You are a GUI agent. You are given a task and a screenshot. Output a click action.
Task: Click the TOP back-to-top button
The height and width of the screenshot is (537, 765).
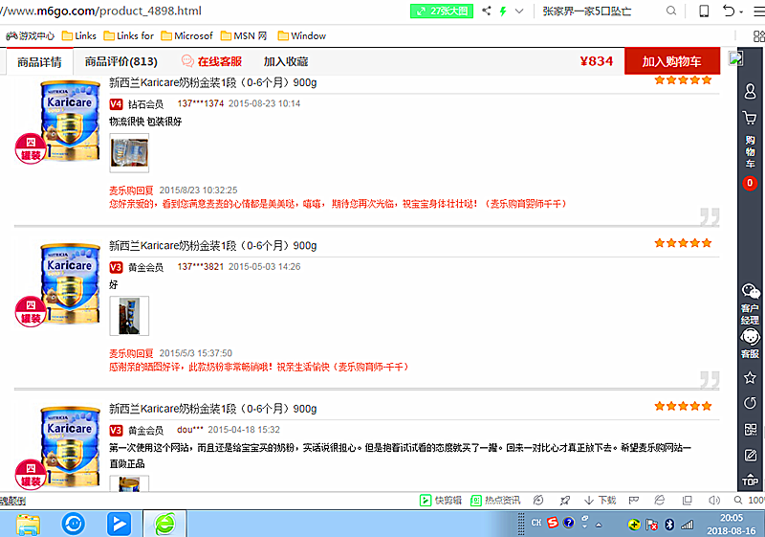751,480
